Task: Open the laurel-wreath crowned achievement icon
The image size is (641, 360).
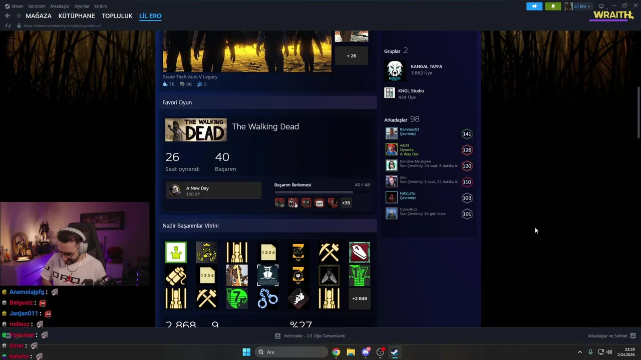Action: click(206, 252)
